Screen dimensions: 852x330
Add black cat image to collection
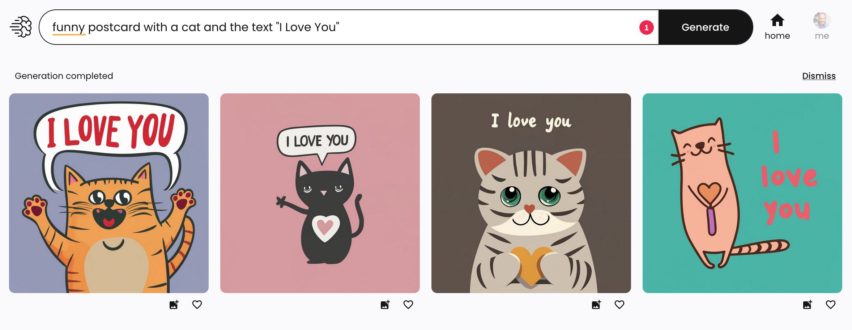pos(385,305)
